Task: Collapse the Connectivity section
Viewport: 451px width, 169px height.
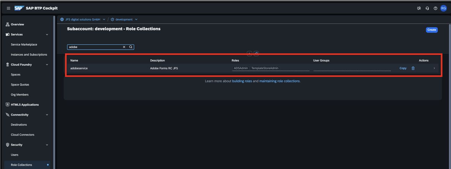Action: (x=47, y=115)
